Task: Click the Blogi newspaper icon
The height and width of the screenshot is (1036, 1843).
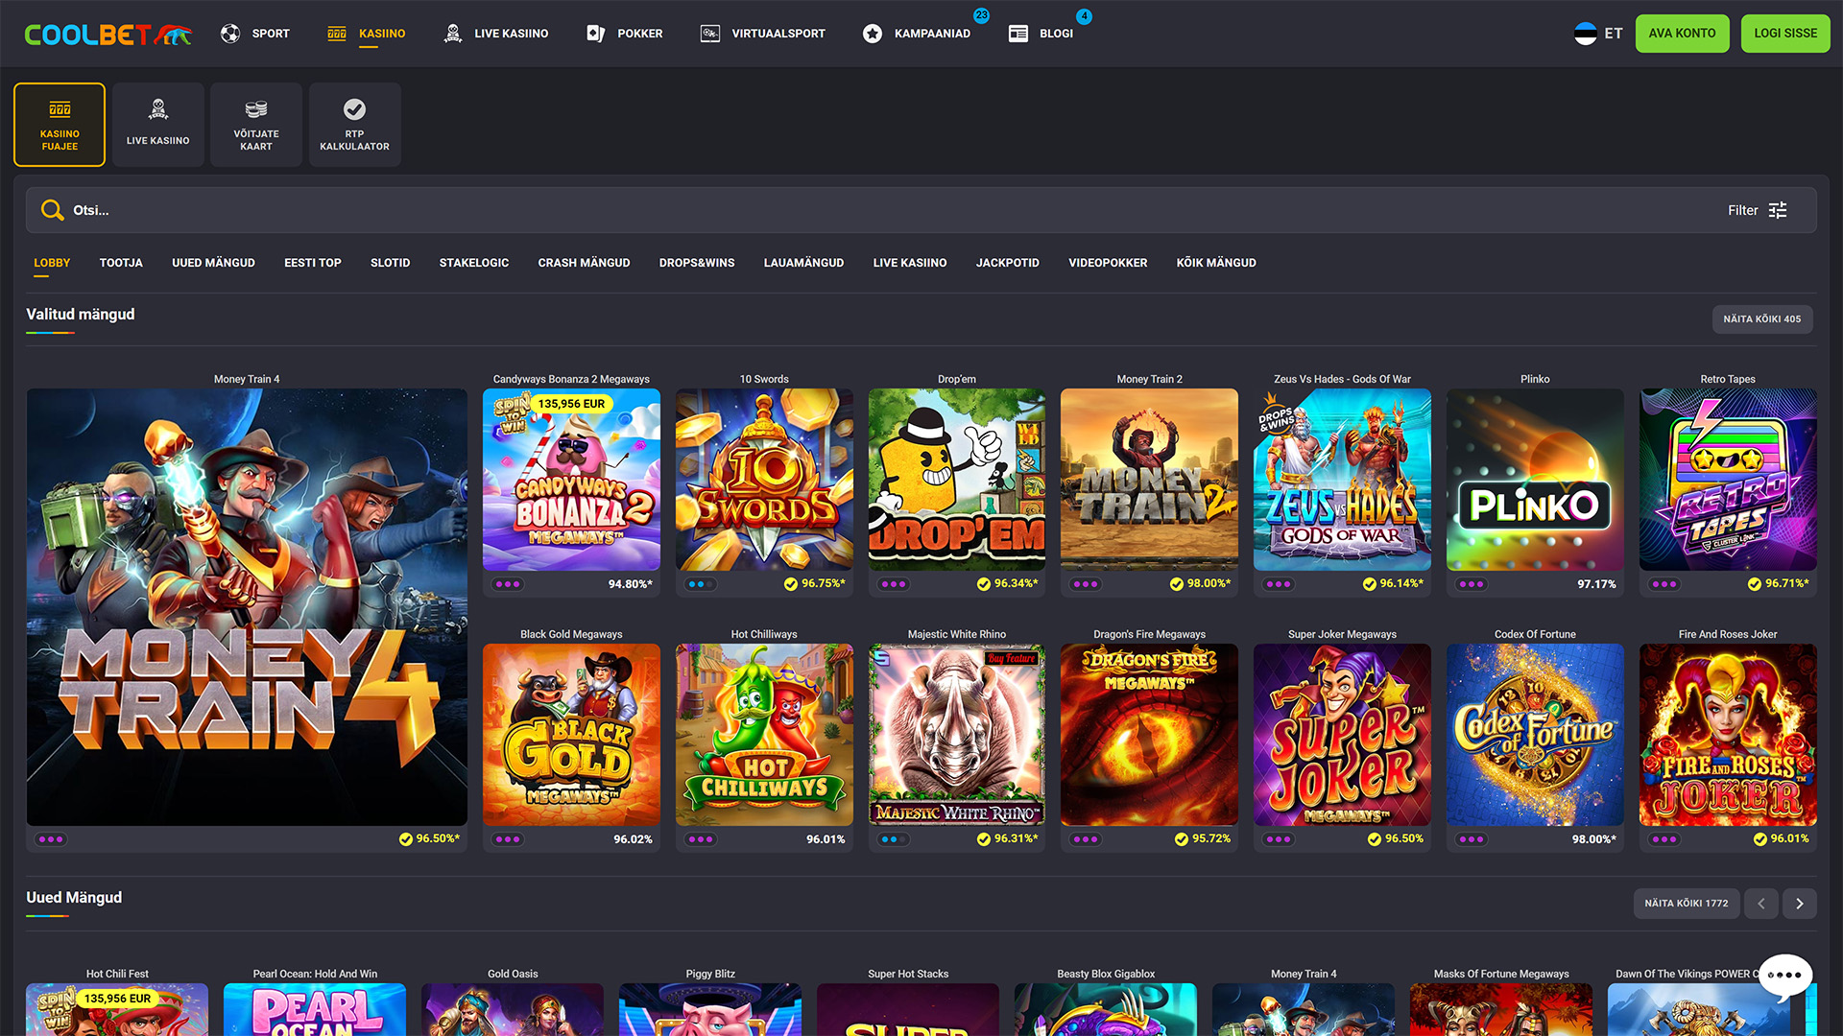Action: (x=1018, y=34)
